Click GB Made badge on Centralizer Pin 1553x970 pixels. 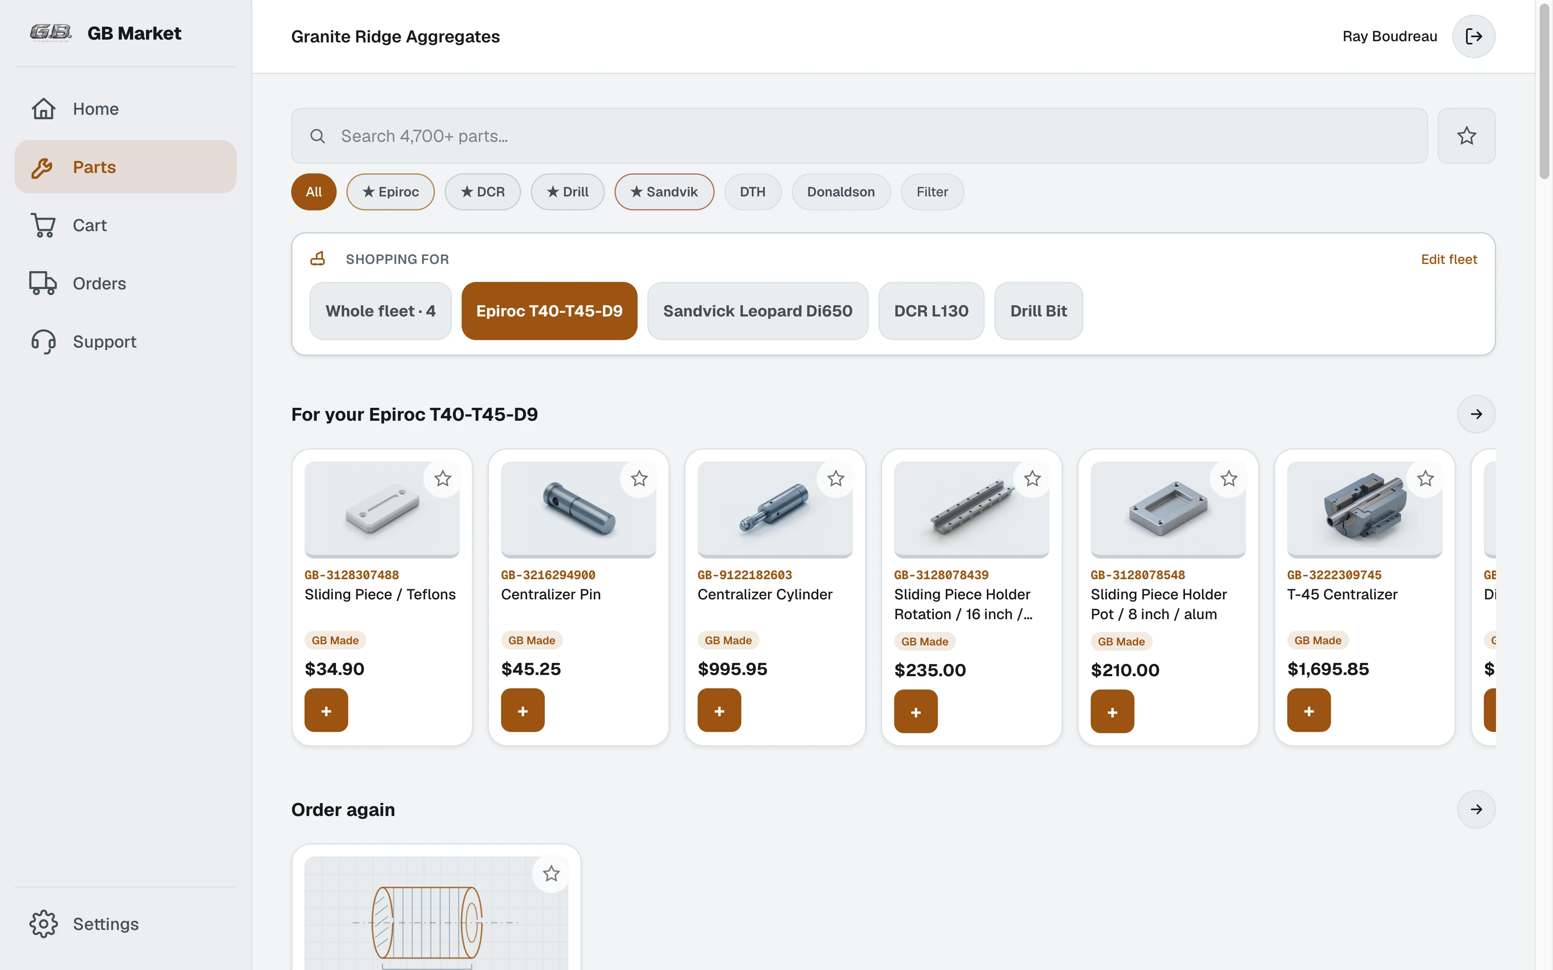pos(531,640)
